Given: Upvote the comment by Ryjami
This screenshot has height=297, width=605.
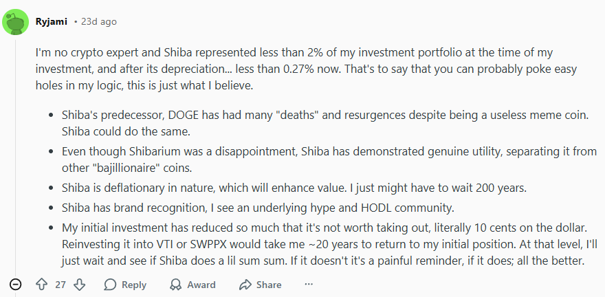Looking at the screenshot, I should 41,285.
